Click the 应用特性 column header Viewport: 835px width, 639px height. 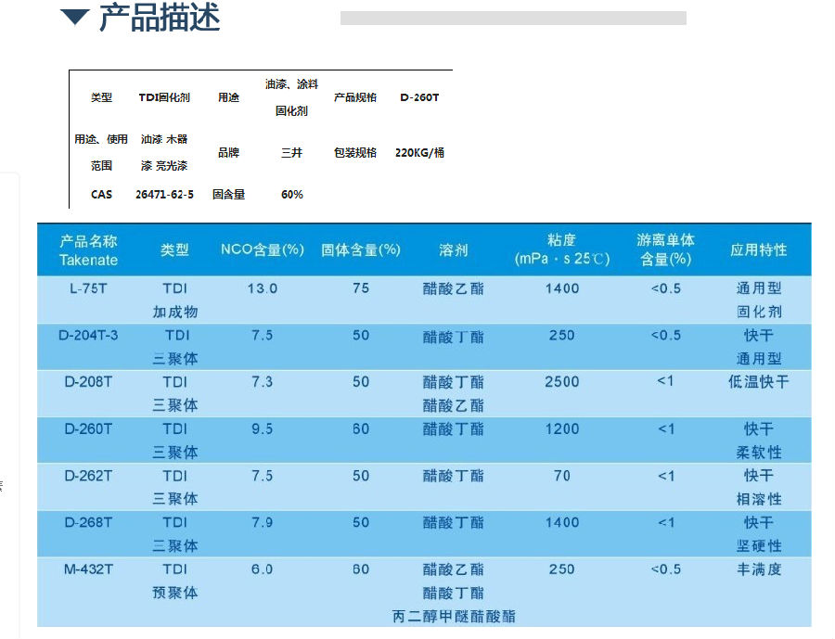pos(758,249)
